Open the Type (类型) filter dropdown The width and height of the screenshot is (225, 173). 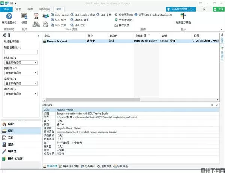21,83
